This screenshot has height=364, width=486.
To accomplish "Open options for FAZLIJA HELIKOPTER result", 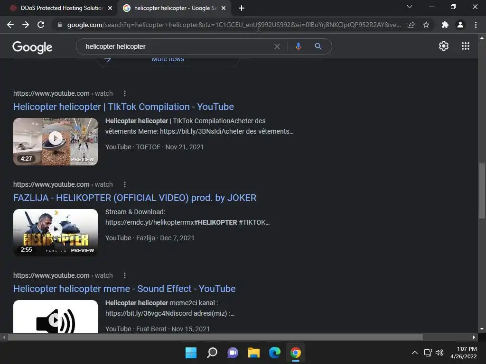I will coord(125,184).
